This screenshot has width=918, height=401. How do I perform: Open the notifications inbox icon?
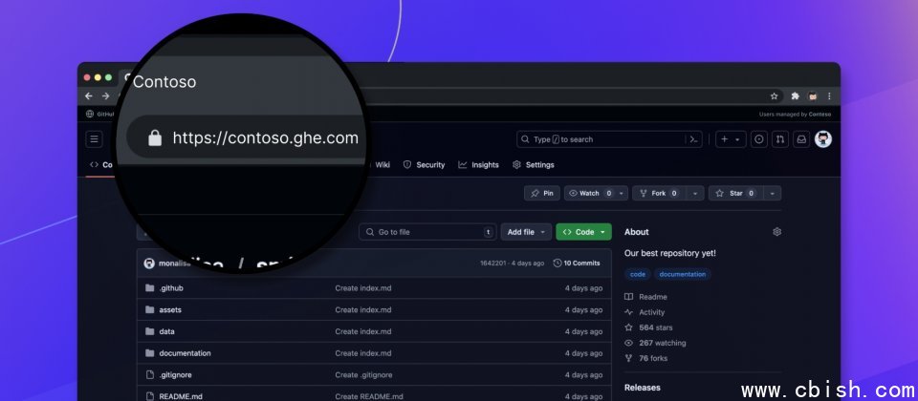801,139
